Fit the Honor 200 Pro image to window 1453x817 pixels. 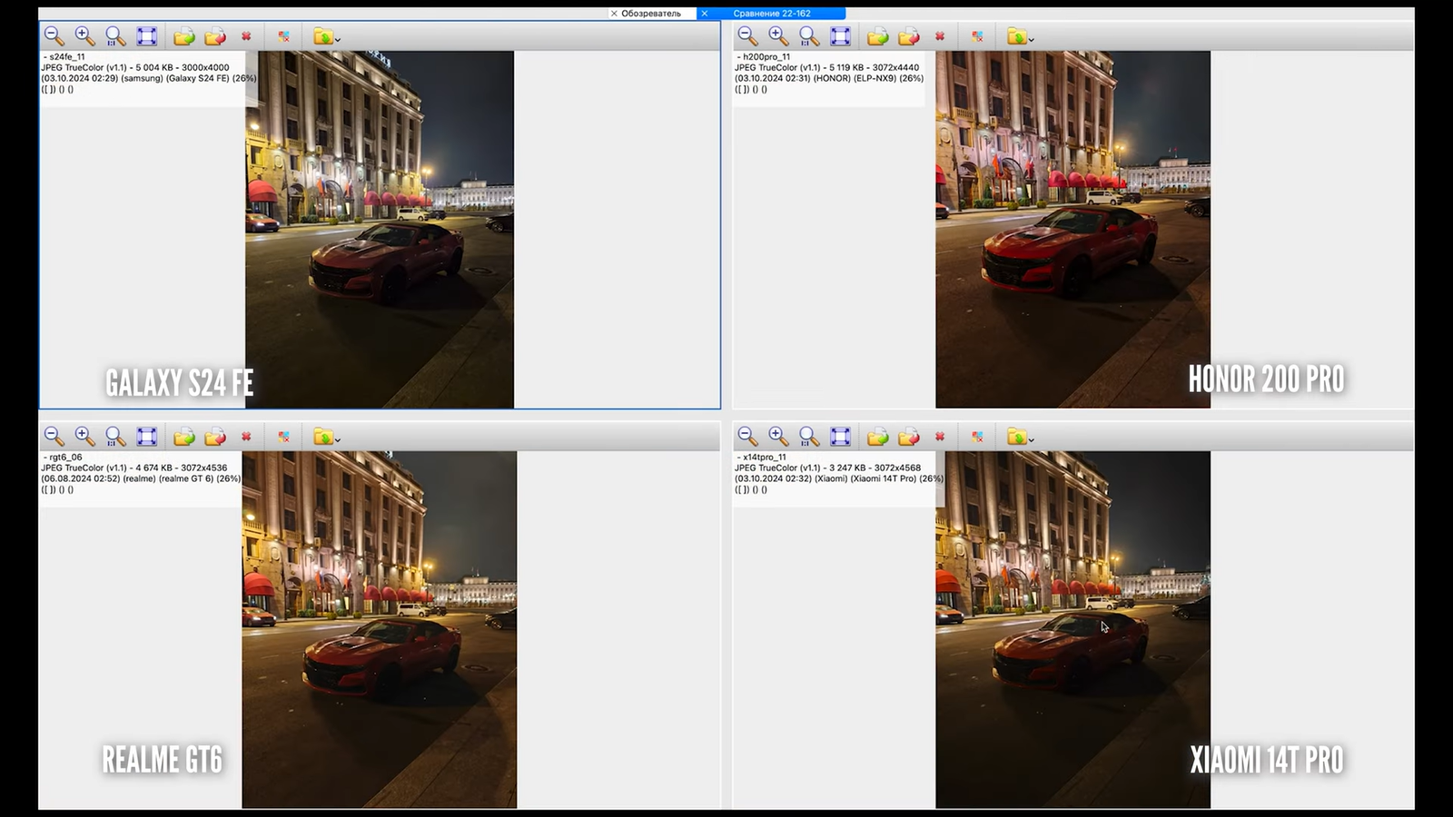[840, 36]
